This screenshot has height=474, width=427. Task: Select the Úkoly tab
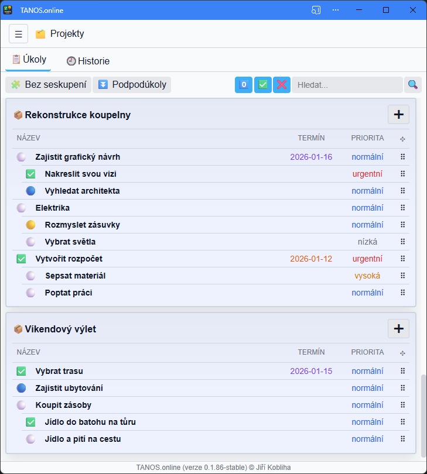coord(29,60)
